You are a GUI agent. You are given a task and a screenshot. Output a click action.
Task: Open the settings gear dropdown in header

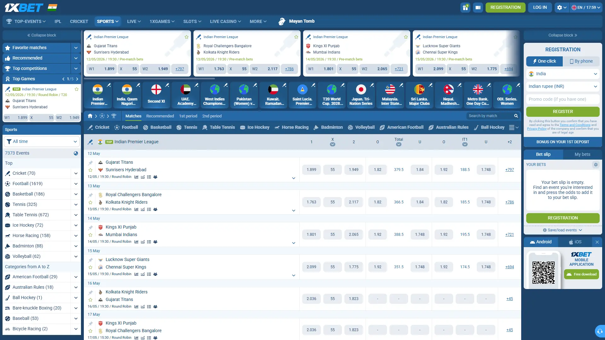pyautogui.click(x=562, y=8)
